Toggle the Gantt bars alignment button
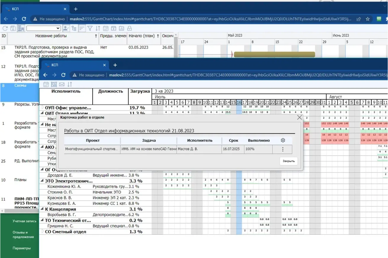The width and height of the screenshot is (388, 258). tap(82, 28)
